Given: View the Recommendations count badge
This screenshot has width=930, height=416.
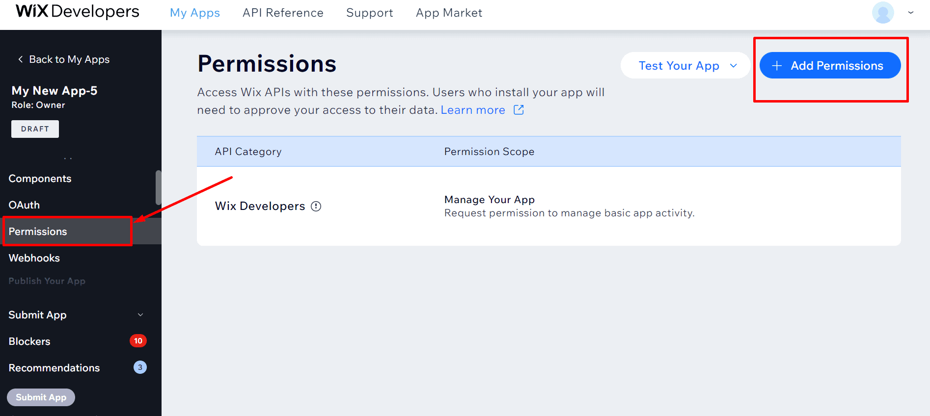Looking at the screenshot, I should [140, 367].
